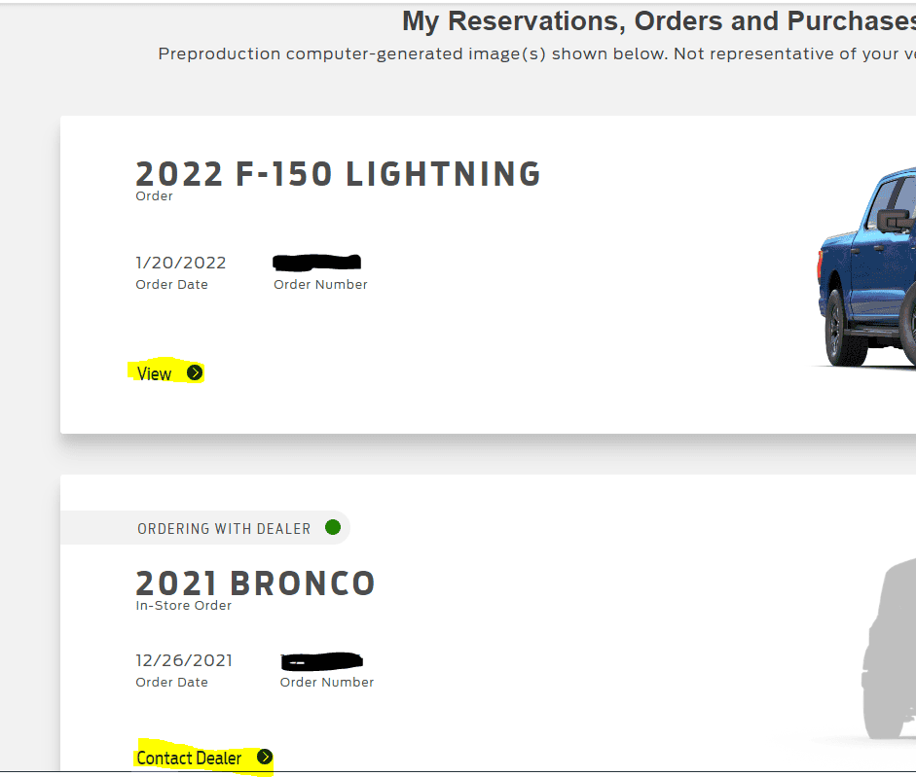This screenshot has height=777, width=916.
Task: Click the redacted Bronco order number
Action: click(322, 661)
